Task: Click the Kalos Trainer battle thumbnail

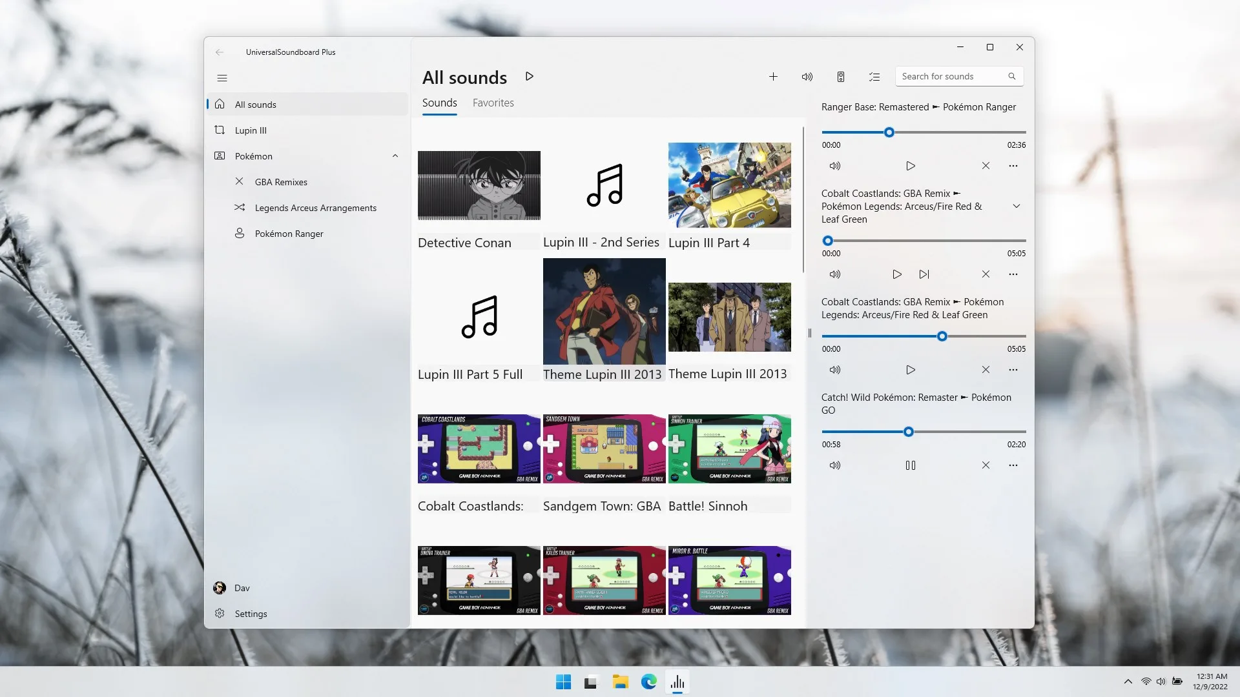Action: point(604,580)
